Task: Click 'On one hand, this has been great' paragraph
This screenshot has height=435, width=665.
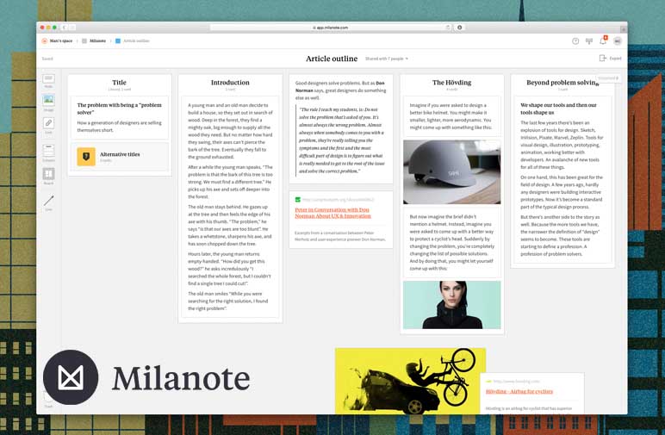Action: pyautogui.click(x=562, y=192)
